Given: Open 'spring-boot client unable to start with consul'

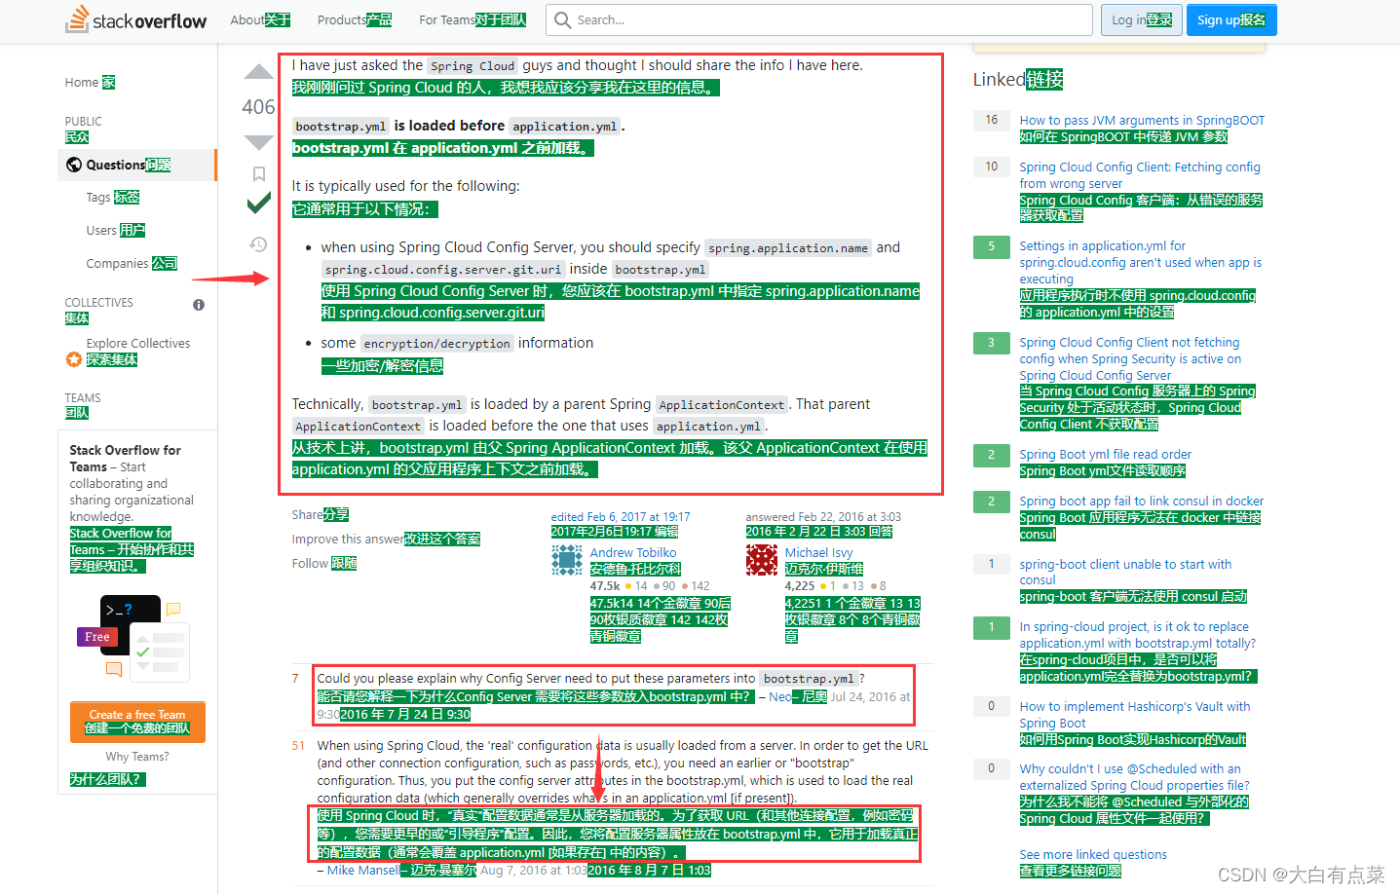Looking at the screenshot, I should pyautogui.click(x=1125, y=572).
